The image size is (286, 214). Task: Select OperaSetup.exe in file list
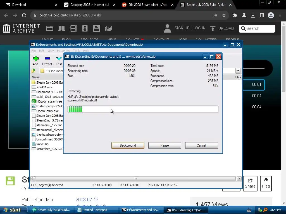pos(47,111)
